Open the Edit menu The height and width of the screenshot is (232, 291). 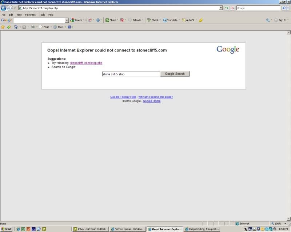pyautogui.click(x=11, y=14)
